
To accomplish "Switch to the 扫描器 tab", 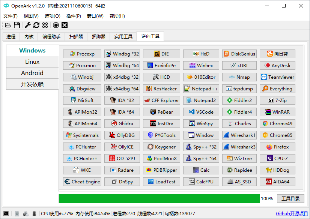I will 76,36.
